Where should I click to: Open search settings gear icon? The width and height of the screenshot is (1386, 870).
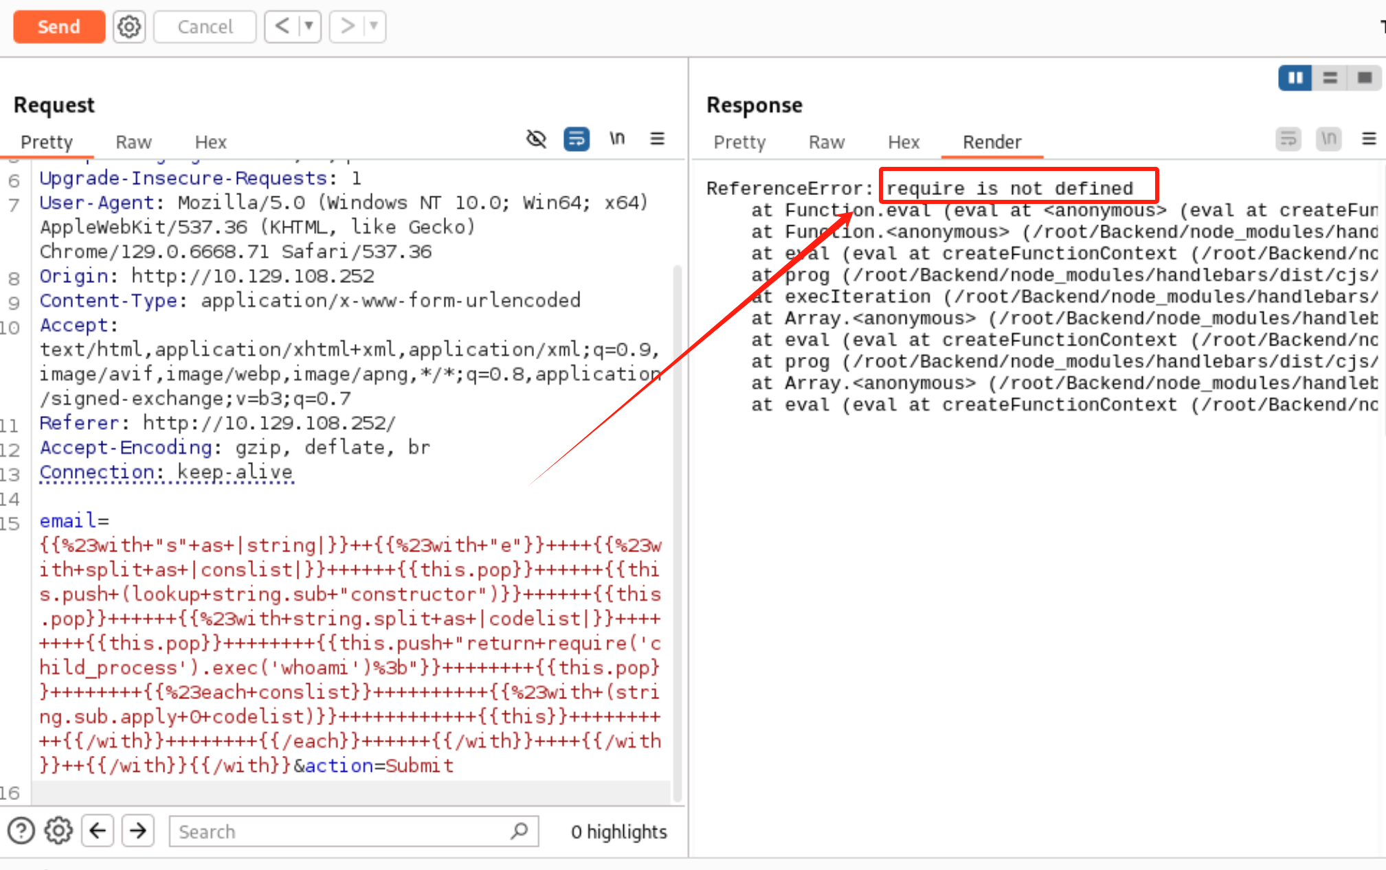click(x=58, y=831)
